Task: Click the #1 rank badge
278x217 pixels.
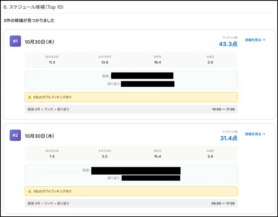Action: point(15,41)
